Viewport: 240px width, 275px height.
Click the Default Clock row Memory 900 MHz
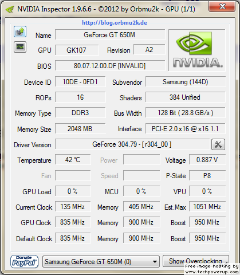(x=141, y=238)
